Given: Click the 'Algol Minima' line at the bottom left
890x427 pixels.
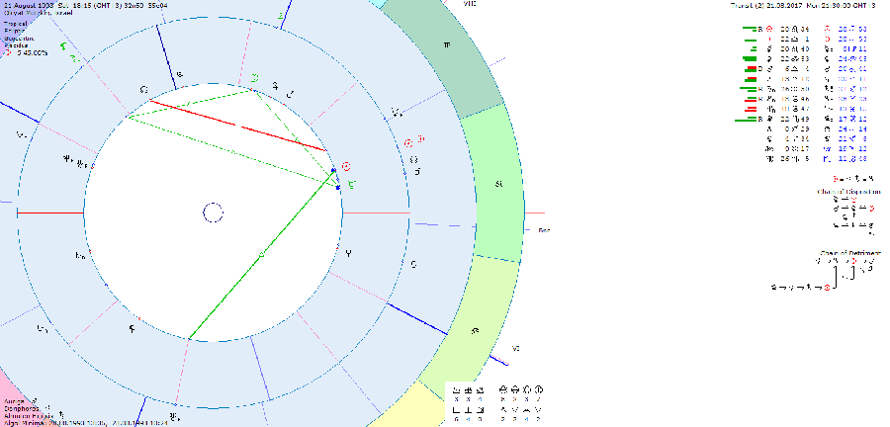Looking at the screenshot, I should click(x=85, y=422).
